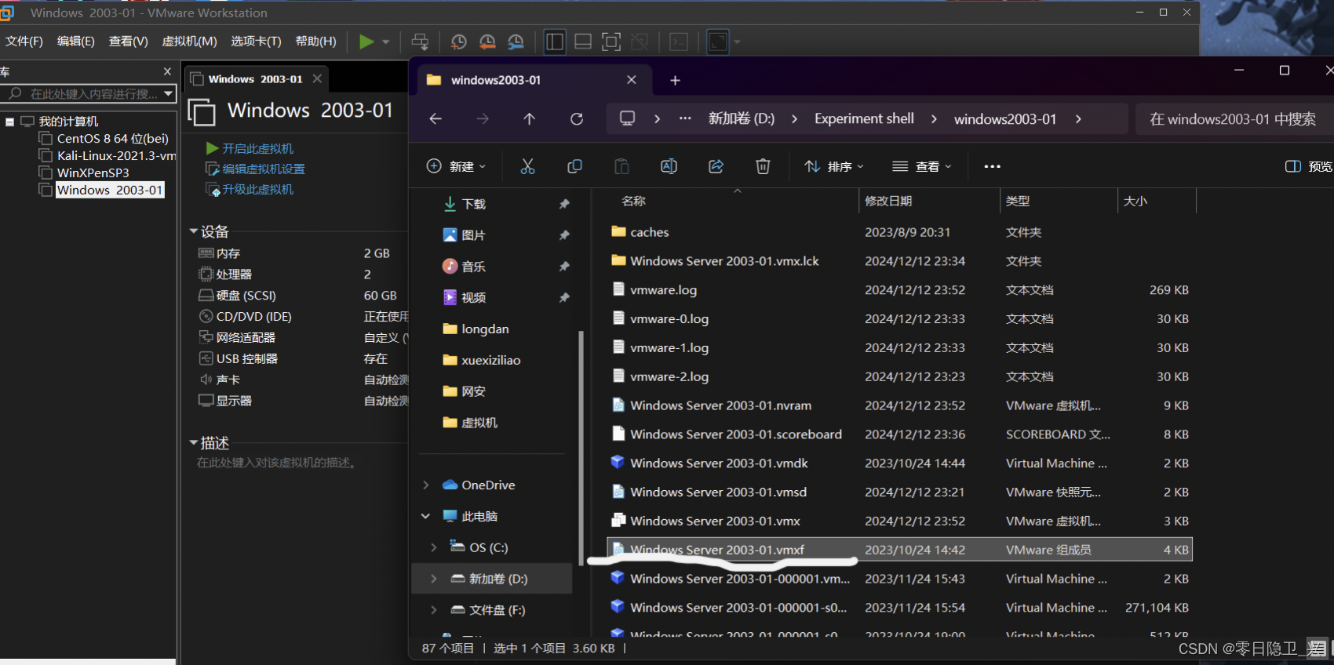
Task: Click the 升级此虚拟机 link
Action: 257,189
